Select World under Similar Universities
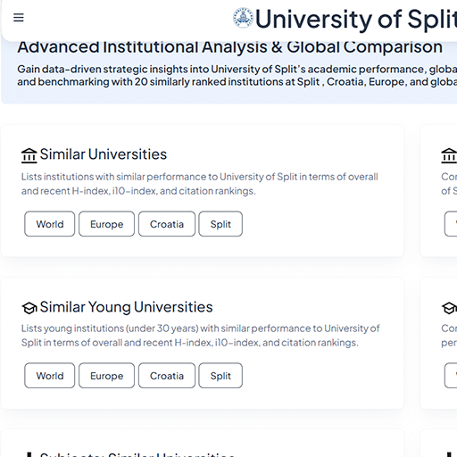The image size is (457, 457). coord(50,224)
